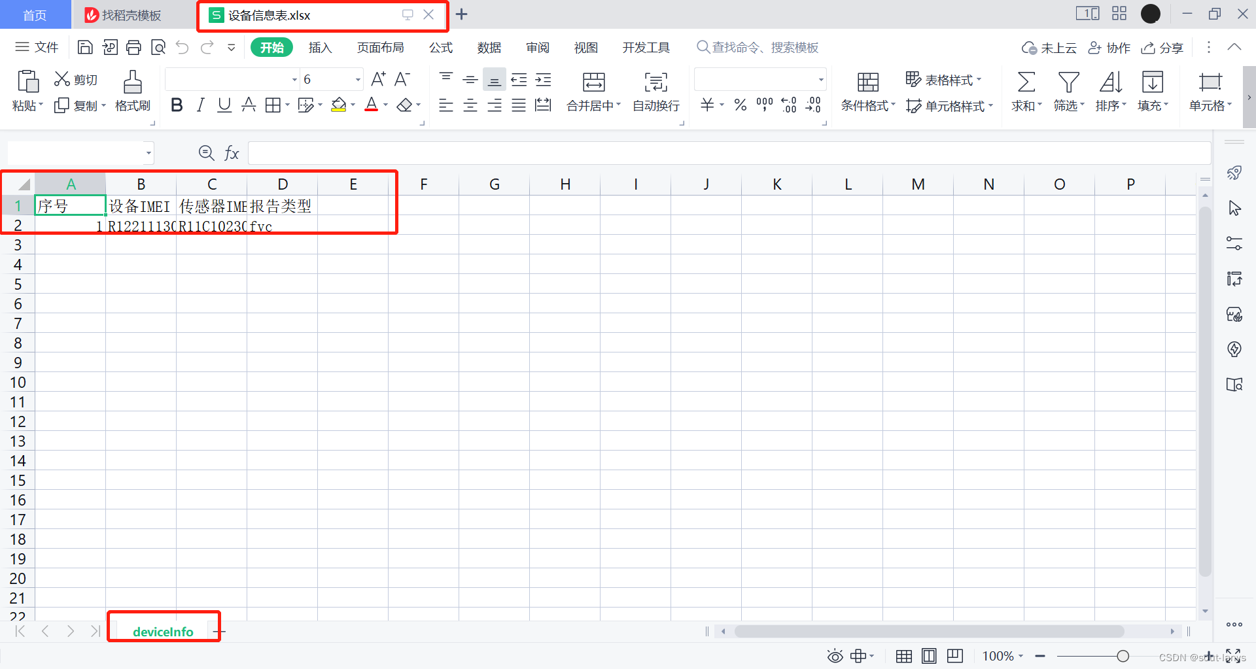Redo the last action
1256x669 pixels.
point(207,47)
